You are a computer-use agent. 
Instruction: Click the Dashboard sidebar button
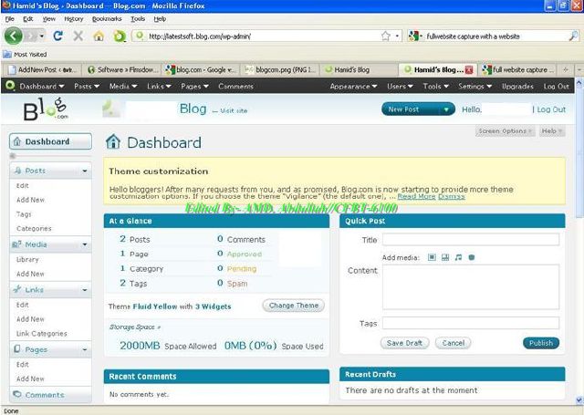(x=51, y=141)
